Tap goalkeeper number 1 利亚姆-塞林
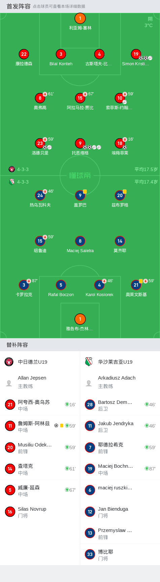This screenshot has width=160, height=582. click(80, 22)
